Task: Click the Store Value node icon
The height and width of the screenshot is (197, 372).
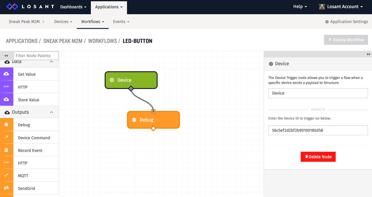Action: coord(7,100)
